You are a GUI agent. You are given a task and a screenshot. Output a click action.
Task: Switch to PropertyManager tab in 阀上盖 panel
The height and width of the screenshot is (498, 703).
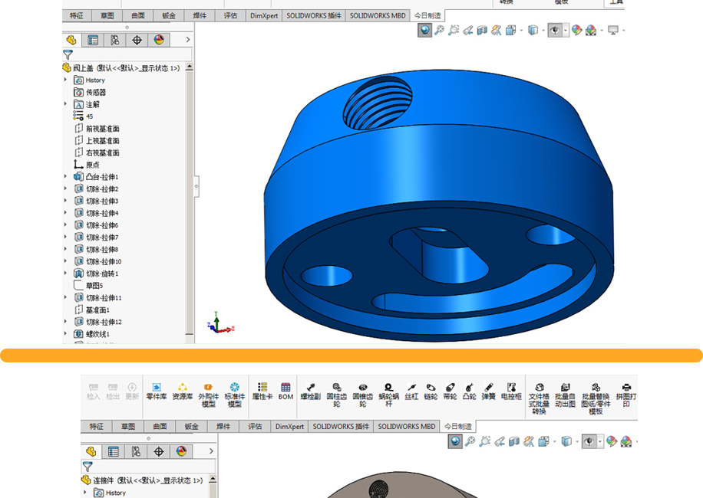click(x=93, y=40)
